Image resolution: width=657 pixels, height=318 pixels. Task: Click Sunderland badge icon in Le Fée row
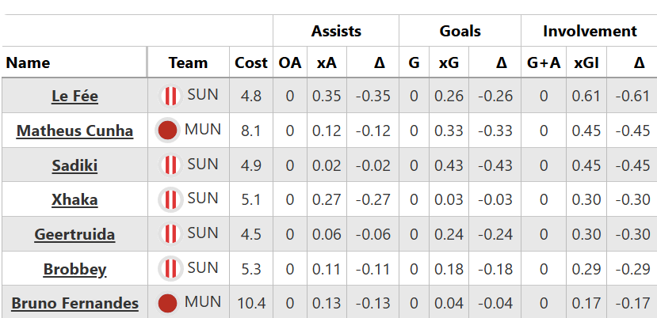(170, 96)
